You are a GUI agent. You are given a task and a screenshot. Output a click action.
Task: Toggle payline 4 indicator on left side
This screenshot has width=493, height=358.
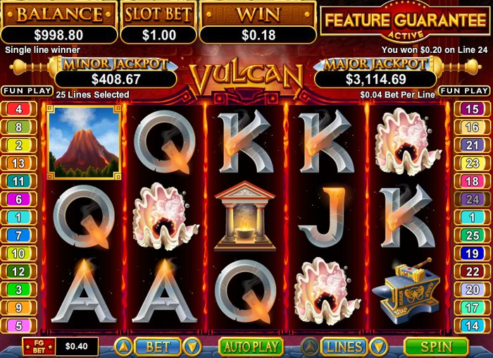[18, 109]
